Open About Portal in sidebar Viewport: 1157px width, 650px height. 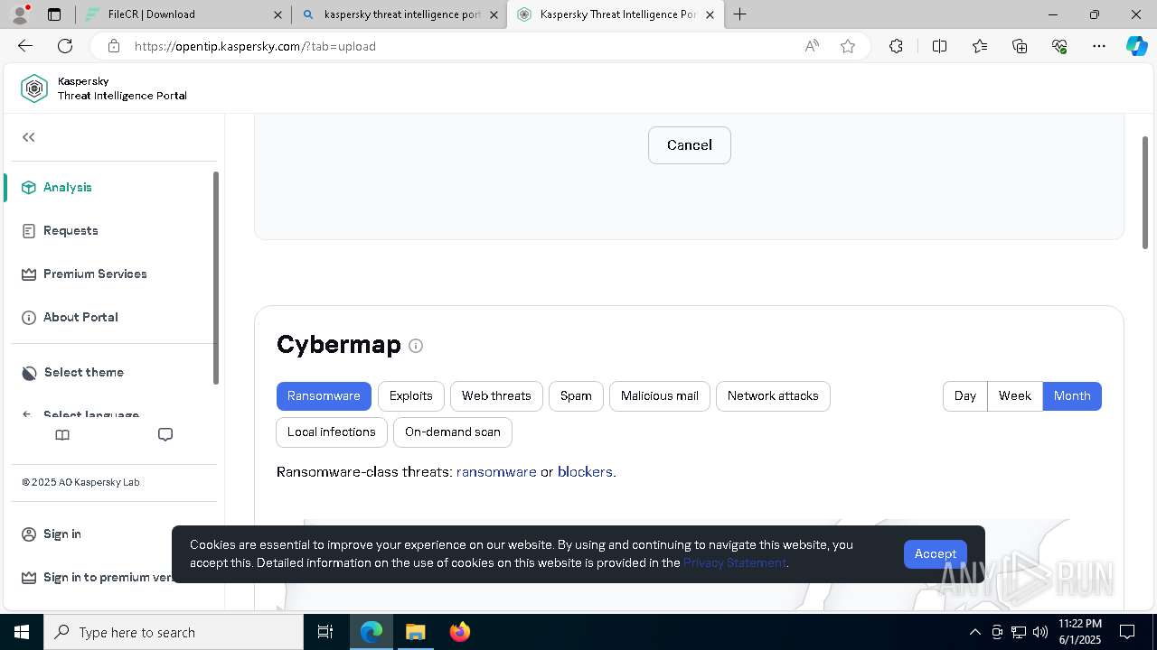tap(80, 317)
